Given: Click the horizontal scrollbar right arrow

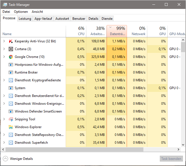Looking at the screenshot, I should [178, 149].
